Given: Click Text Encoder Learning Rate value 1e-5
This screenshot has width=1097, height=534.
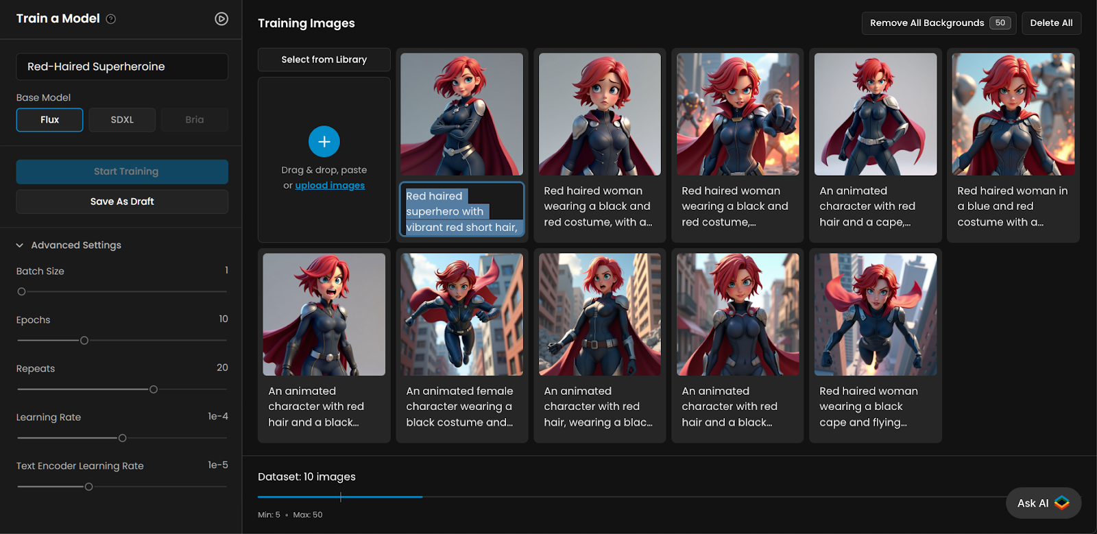Looking at the screenshot, I should click(218, 465).
